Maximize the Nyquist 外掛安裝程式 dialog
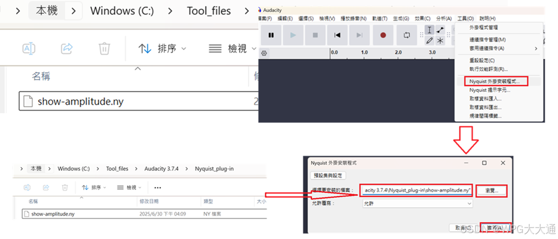Screen dimensions: 558x239 click(484, 163)
